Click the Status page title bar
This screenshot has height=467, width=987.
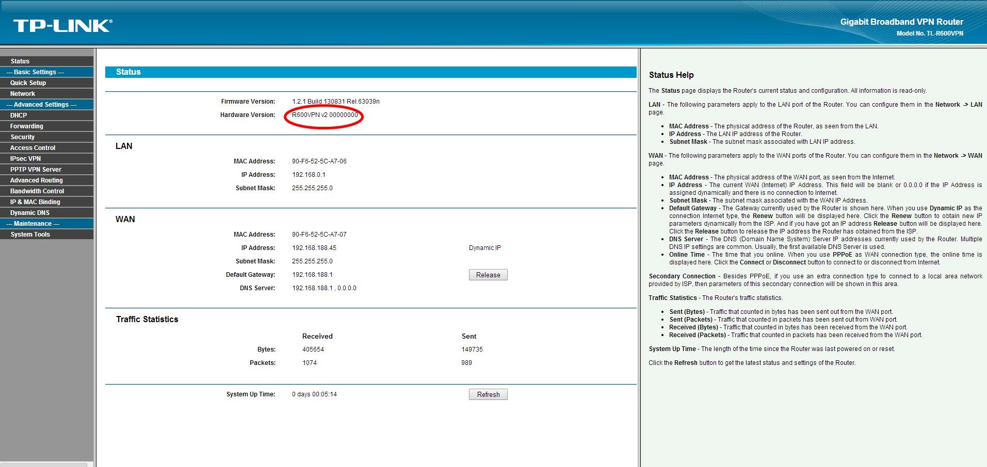coord(370,72)
